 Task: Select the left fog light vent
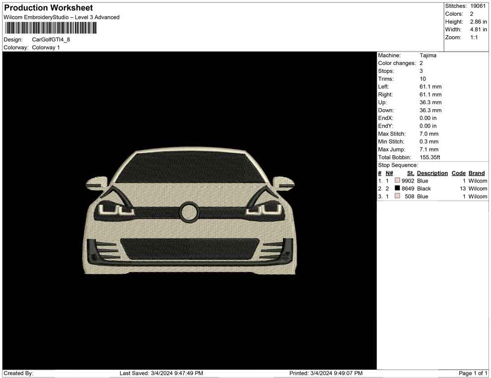point(102,250)
